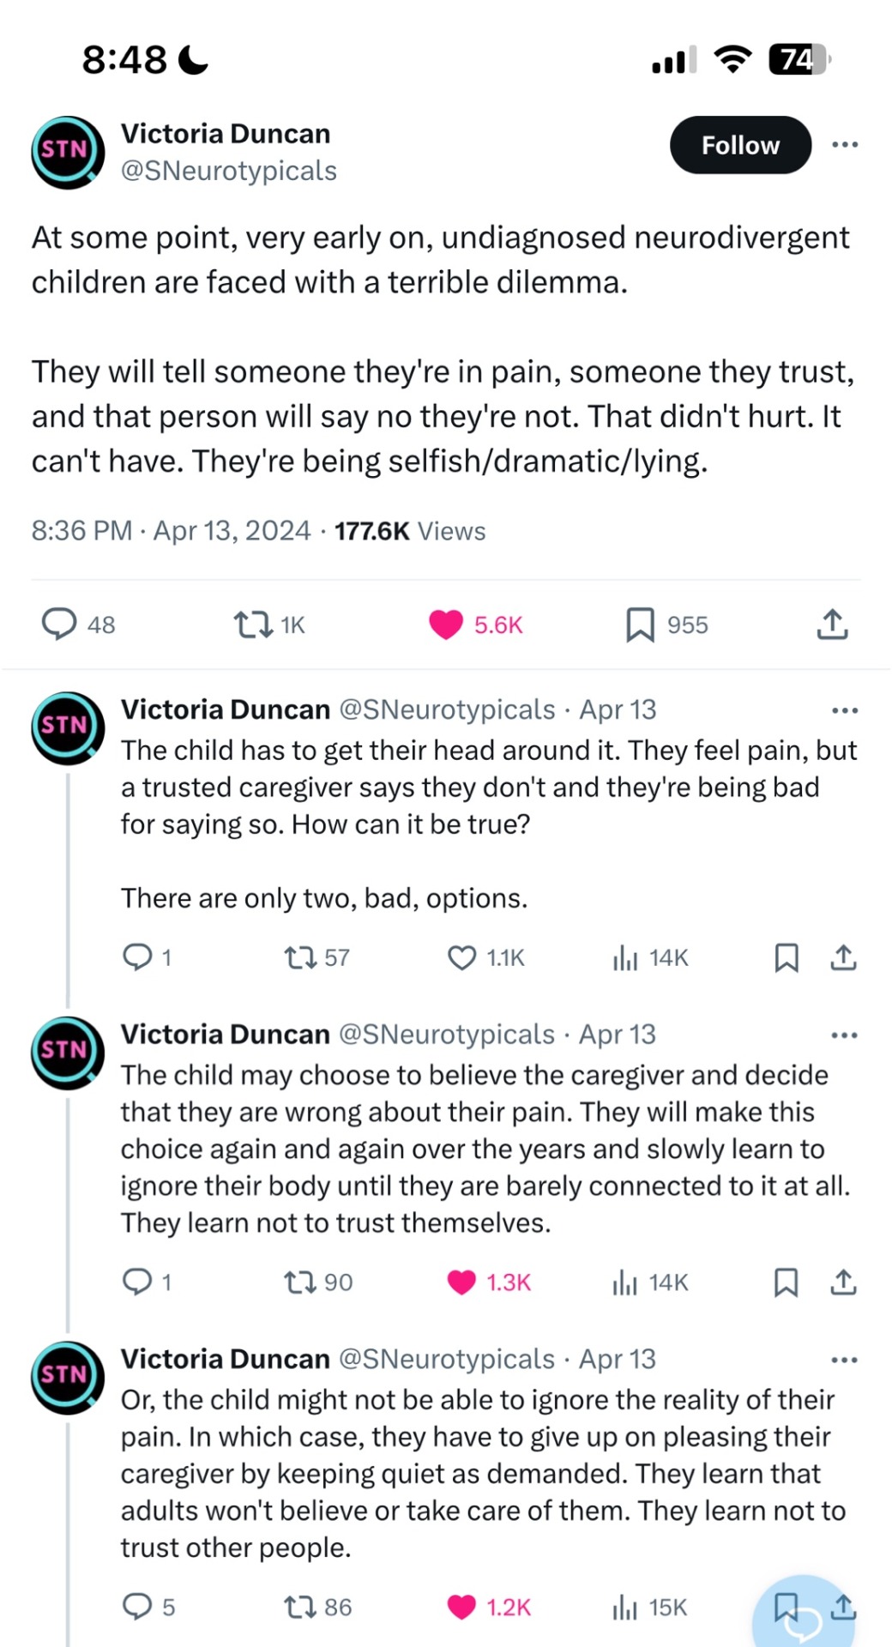The image size is (892, 1647).
Task: Follow Victoria Duncan
Action: coord(740,145)
